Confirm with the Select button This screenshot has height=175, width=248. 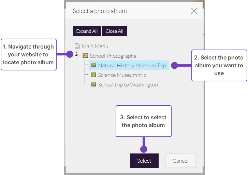tap(144, 161)
